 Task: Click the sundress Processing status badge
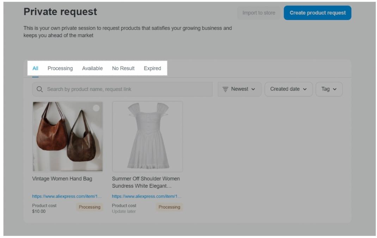pyautogui.click(x=169, y=207)
